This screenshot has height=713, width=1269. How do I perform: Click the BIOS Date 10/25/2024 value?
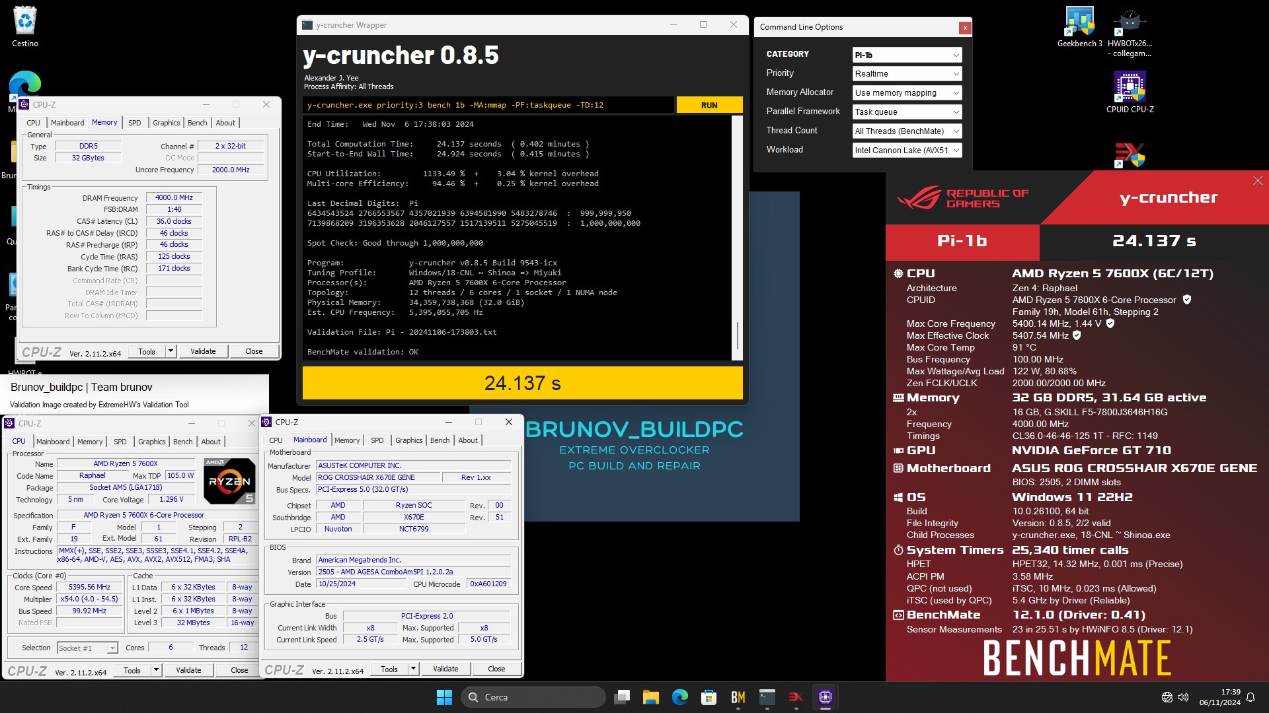click(x=361, y=584)
